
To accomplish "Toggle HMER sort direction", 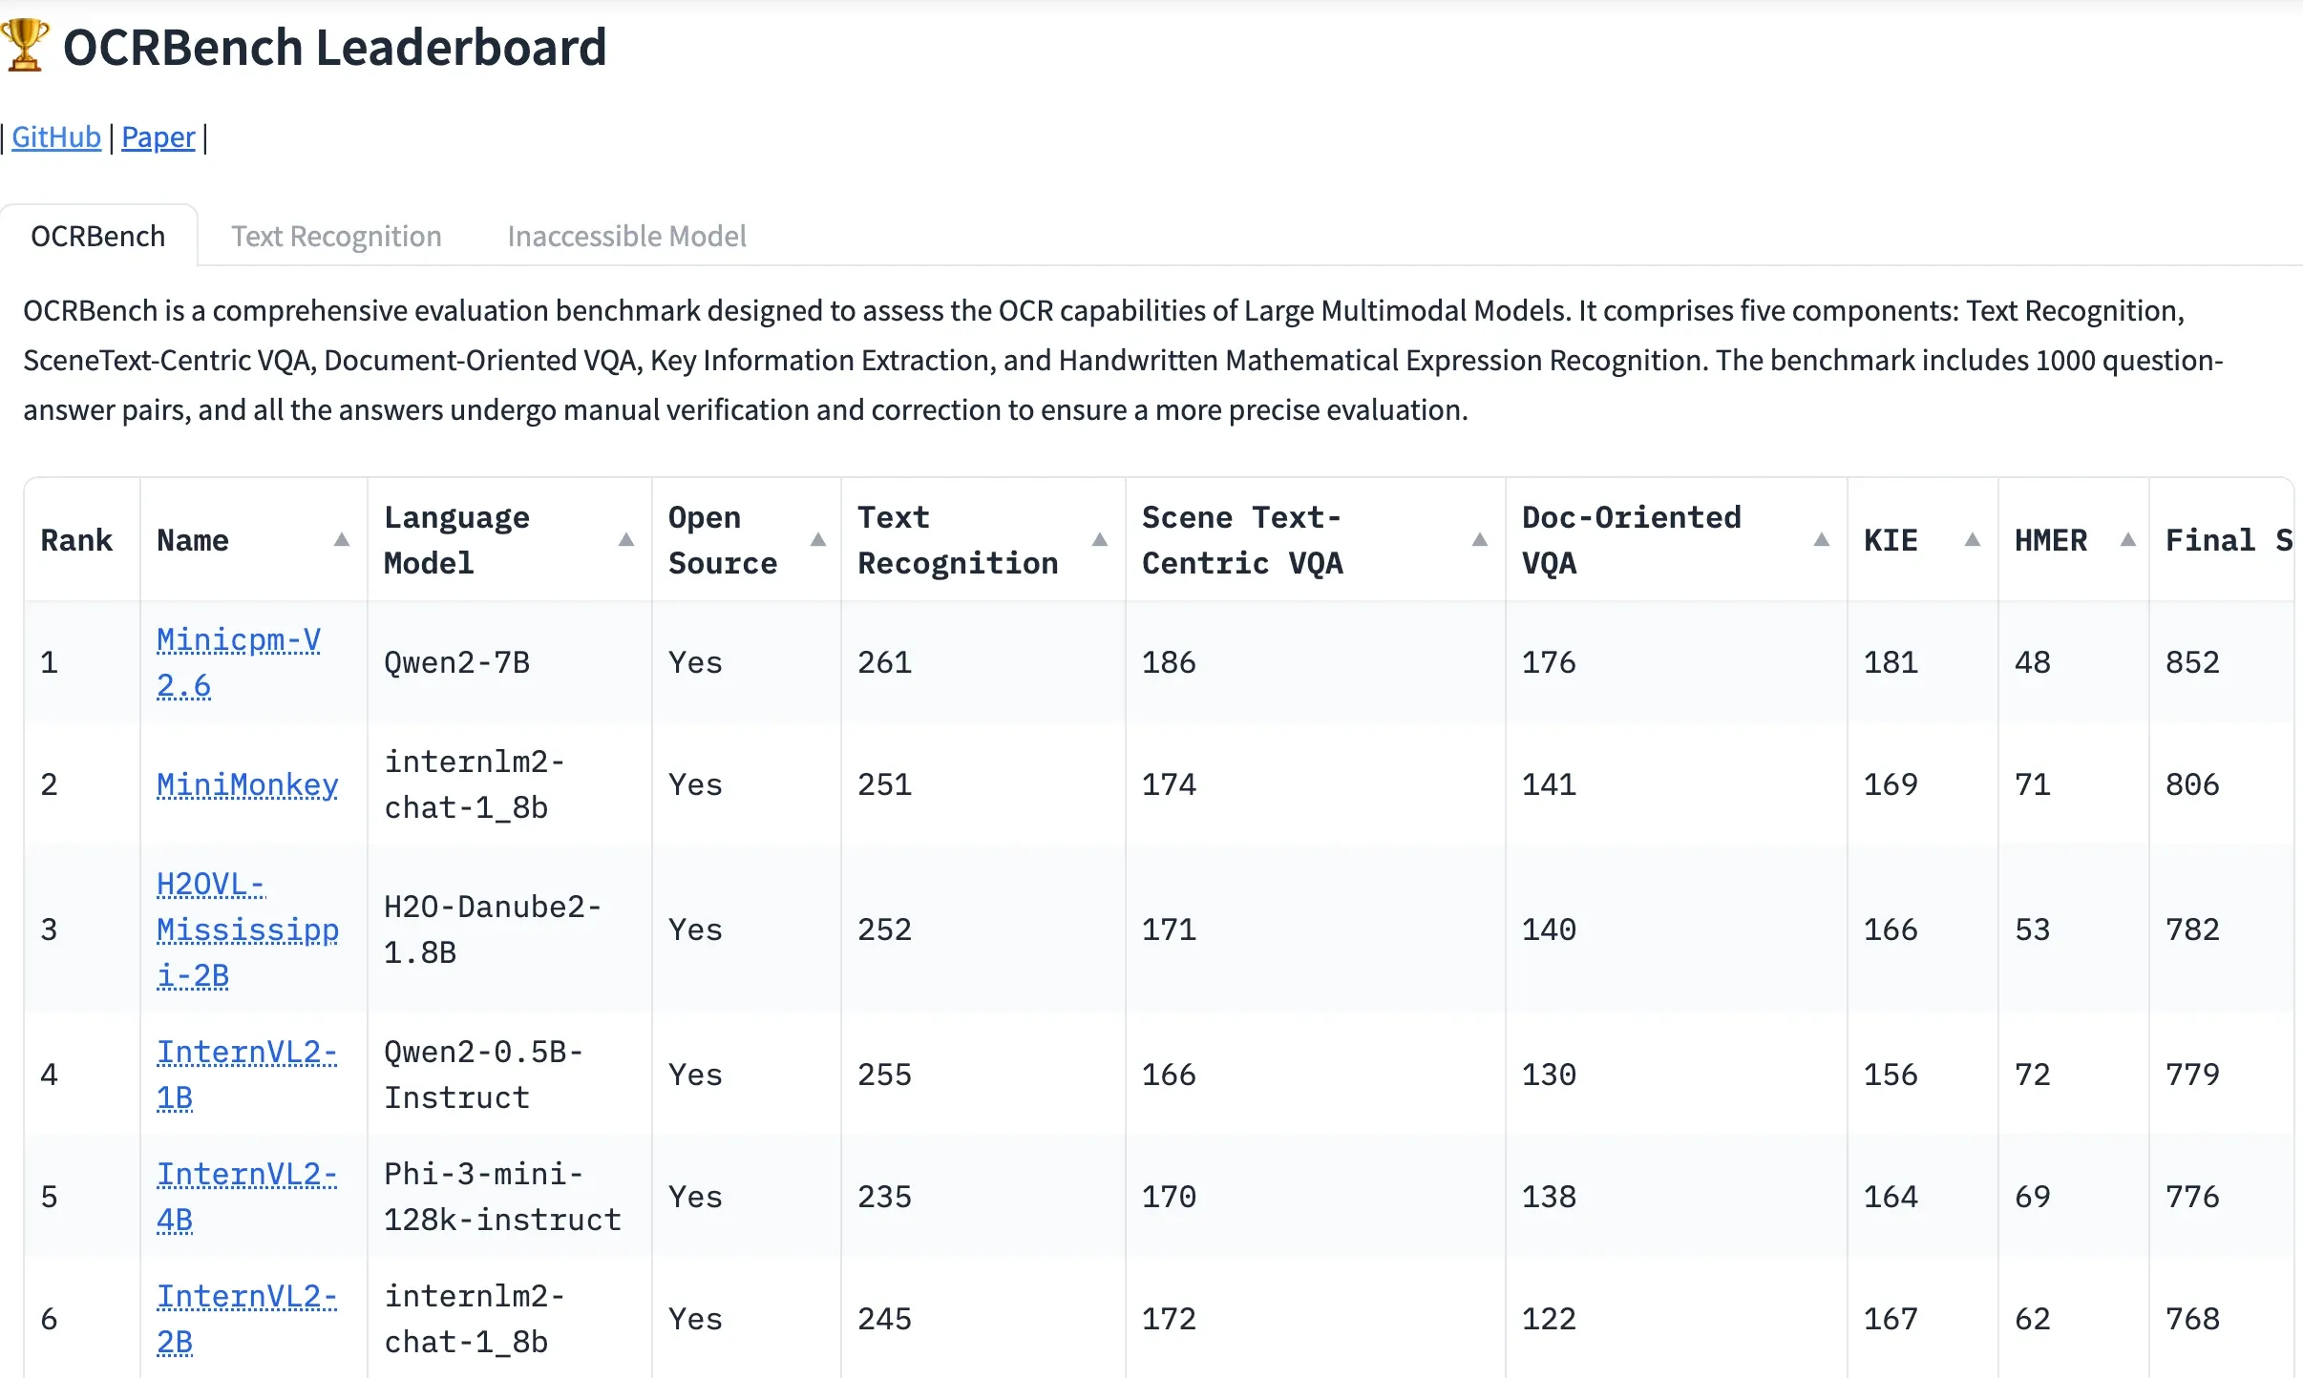I will (x=2125, y=540).
